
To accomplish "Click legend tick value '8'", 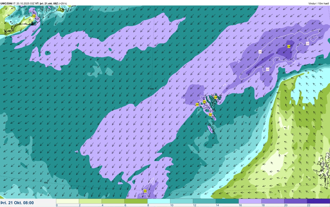I will coord(148,205).
